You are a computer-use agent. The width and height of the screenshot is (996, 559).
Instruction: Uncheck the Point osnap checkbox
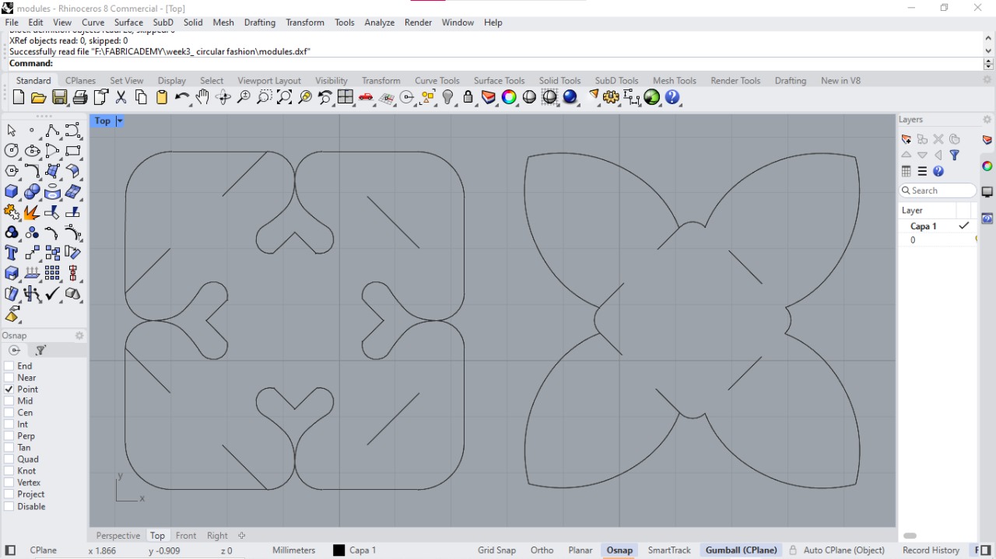click(x=9, y=390)
